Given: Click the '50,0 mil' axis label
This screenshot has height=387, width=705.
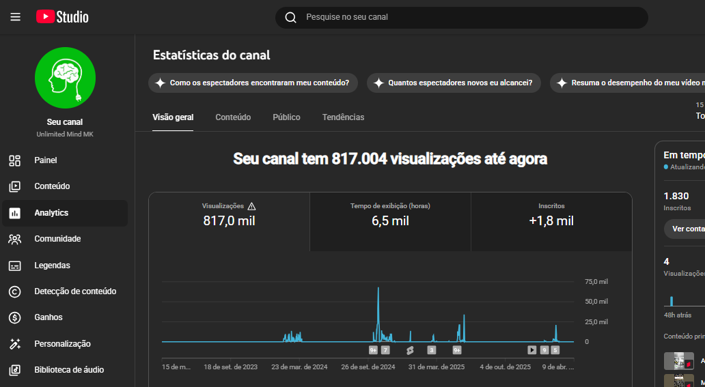Looking at the screenshot, I should pos(596,301).
